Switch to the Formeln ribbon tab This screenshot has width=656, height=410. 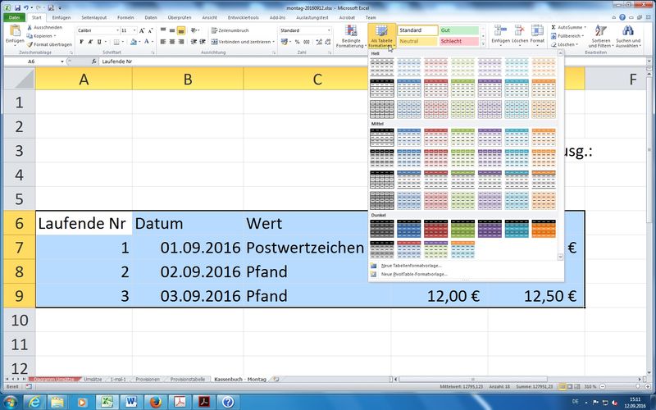125,17
